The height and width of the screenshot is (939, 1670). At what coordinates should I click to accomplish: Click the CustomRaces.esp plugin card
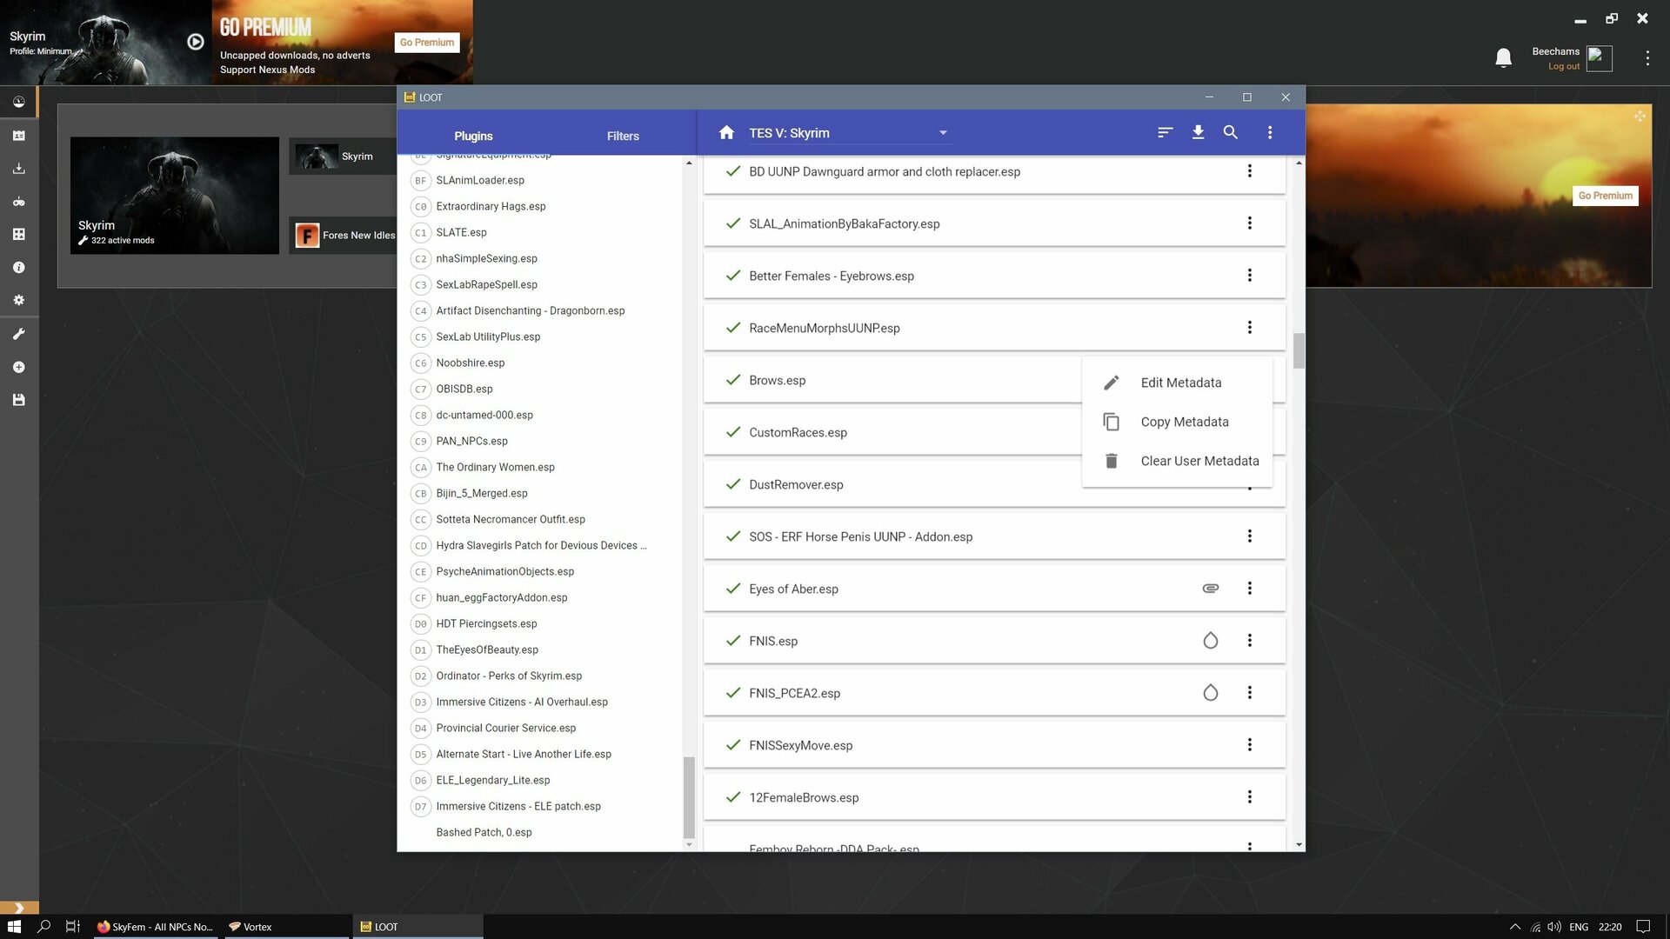click(x=892, y=432)
